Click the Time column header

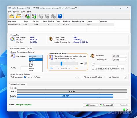point(26,22)
